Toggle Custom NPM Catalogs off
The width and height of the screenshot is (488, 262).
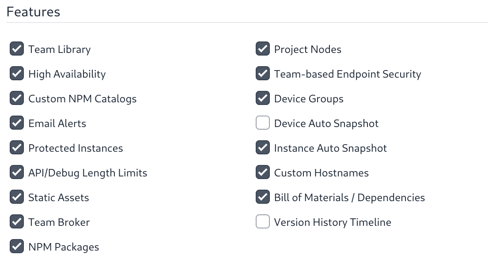[x=16, y=98]
